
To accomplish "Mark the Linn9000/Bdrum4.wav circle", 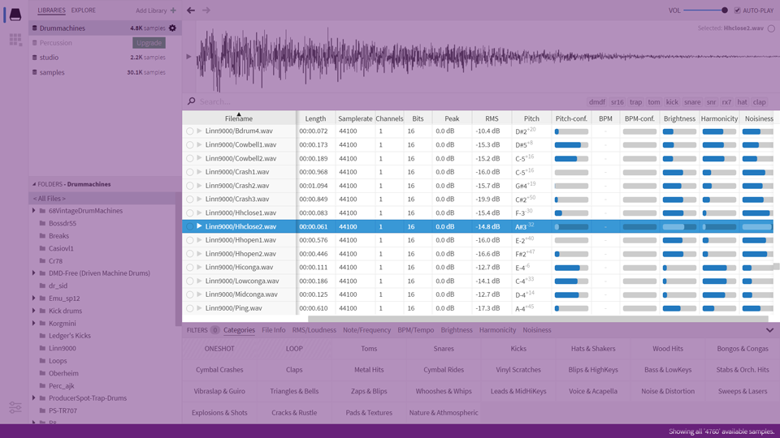I will click(x=190, y=131).
